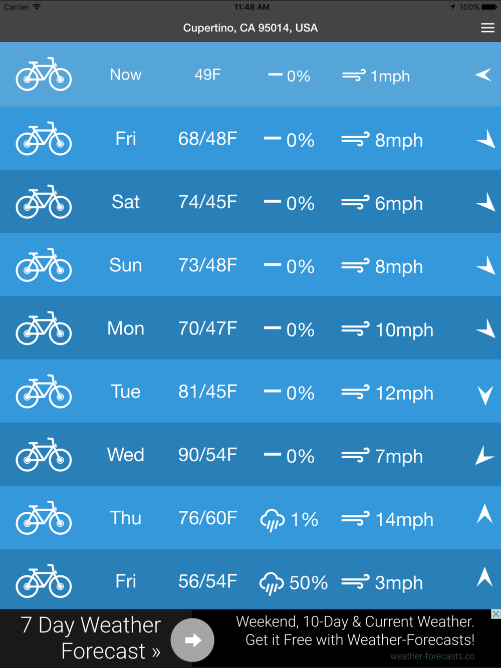Tap the bicycle icon in the Sat row
The height and width of the screenshot is (668, 501).
click(x=44, y=202)
